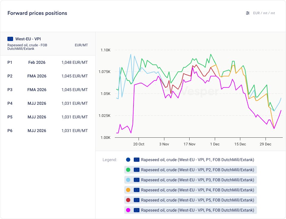Click the EU flag in P4 legend entry
Image resolution: width=286 pixels, height=219 pixels.
(x=136, y=190)
